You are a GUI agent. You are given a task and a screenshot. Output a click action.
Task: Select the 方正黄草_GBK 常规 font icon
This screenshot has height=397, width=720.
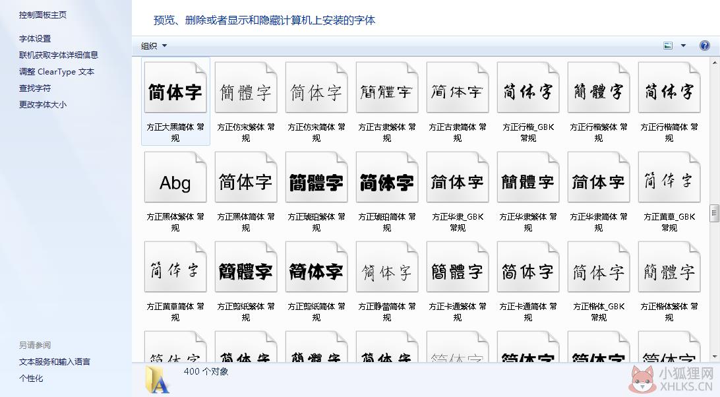point(669,177)
